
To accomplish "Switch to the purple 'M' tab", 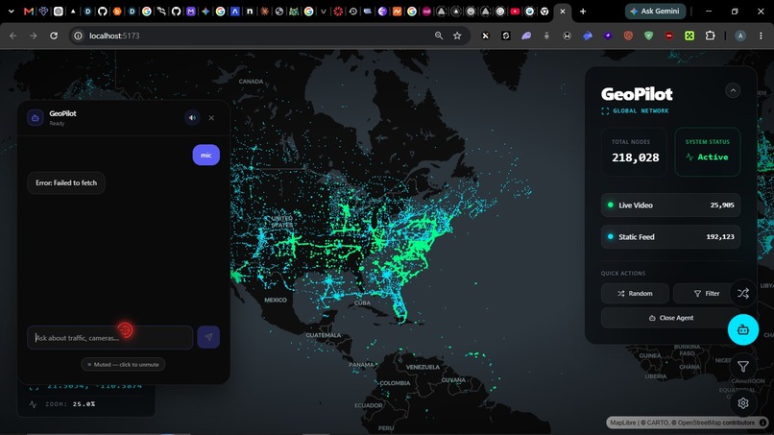I will pyautogui.click(x=190, y=11).
